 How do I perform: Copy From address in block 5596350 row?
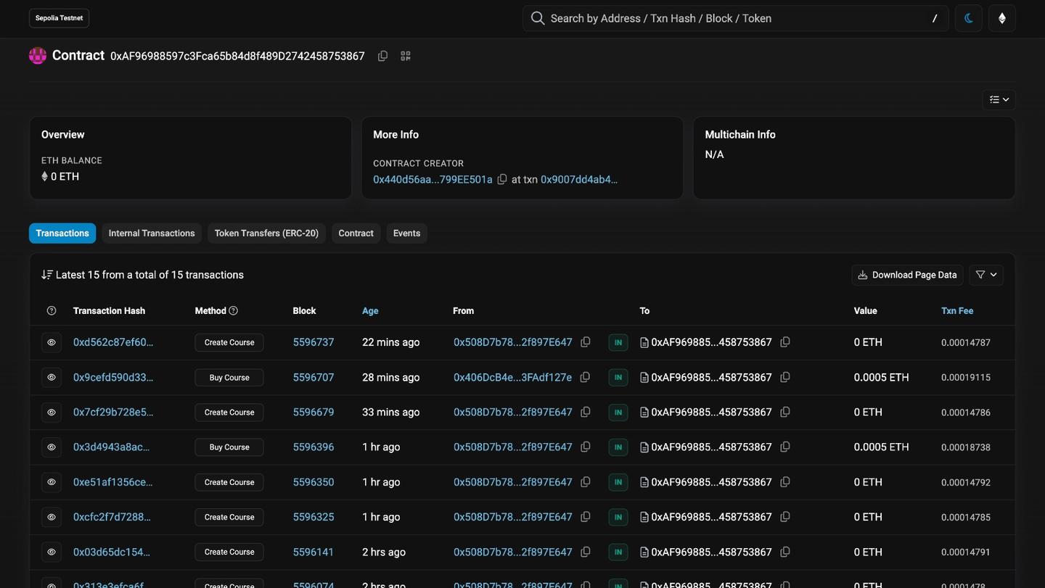tap(586, 481)
